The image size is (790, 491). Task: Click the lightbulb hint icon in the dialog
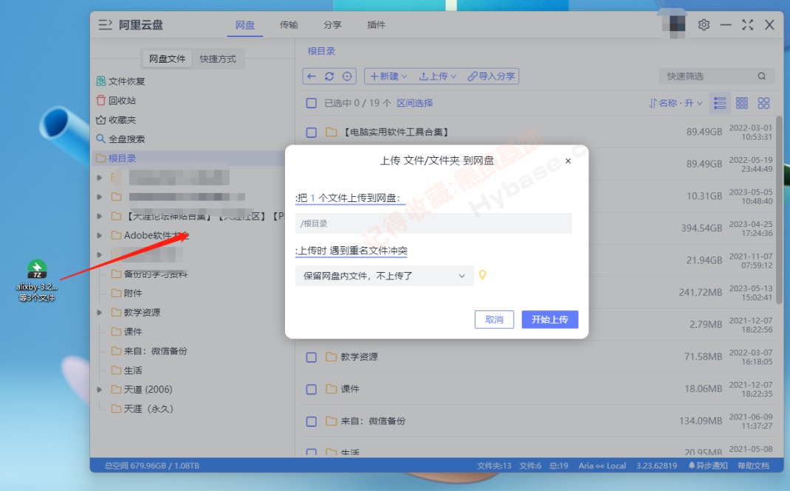point(482,275)
